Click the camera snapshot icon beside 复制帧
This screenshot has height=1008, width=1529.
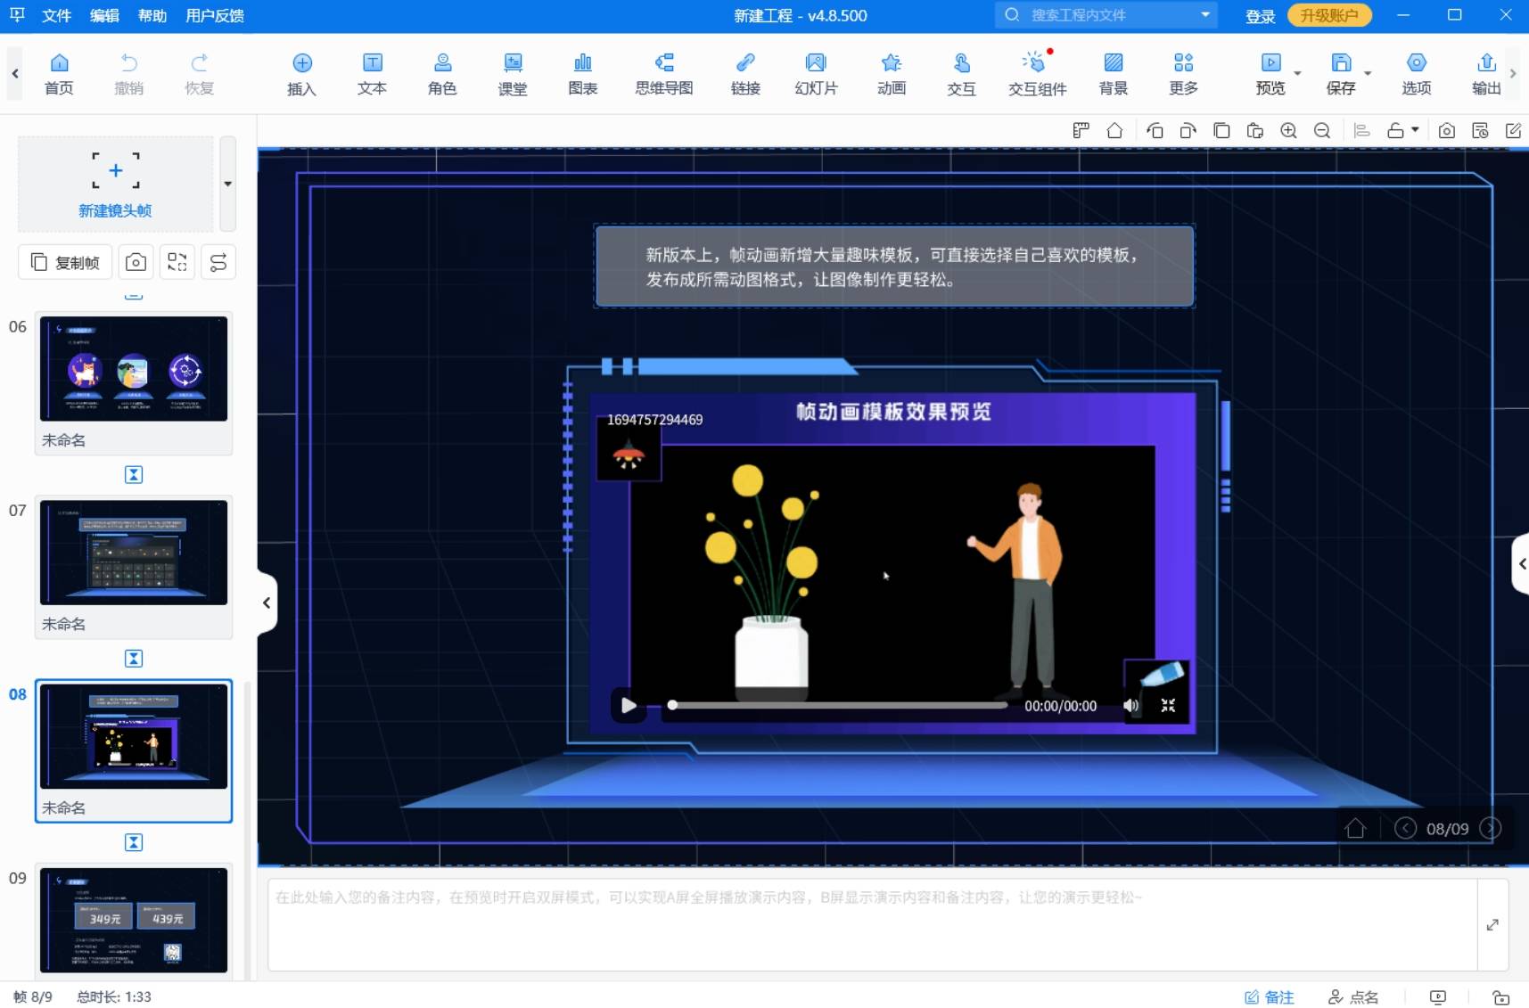click(x=136, y=262)
